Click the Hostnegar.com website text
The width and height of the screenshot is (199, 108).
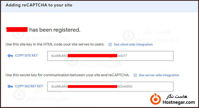179,102
